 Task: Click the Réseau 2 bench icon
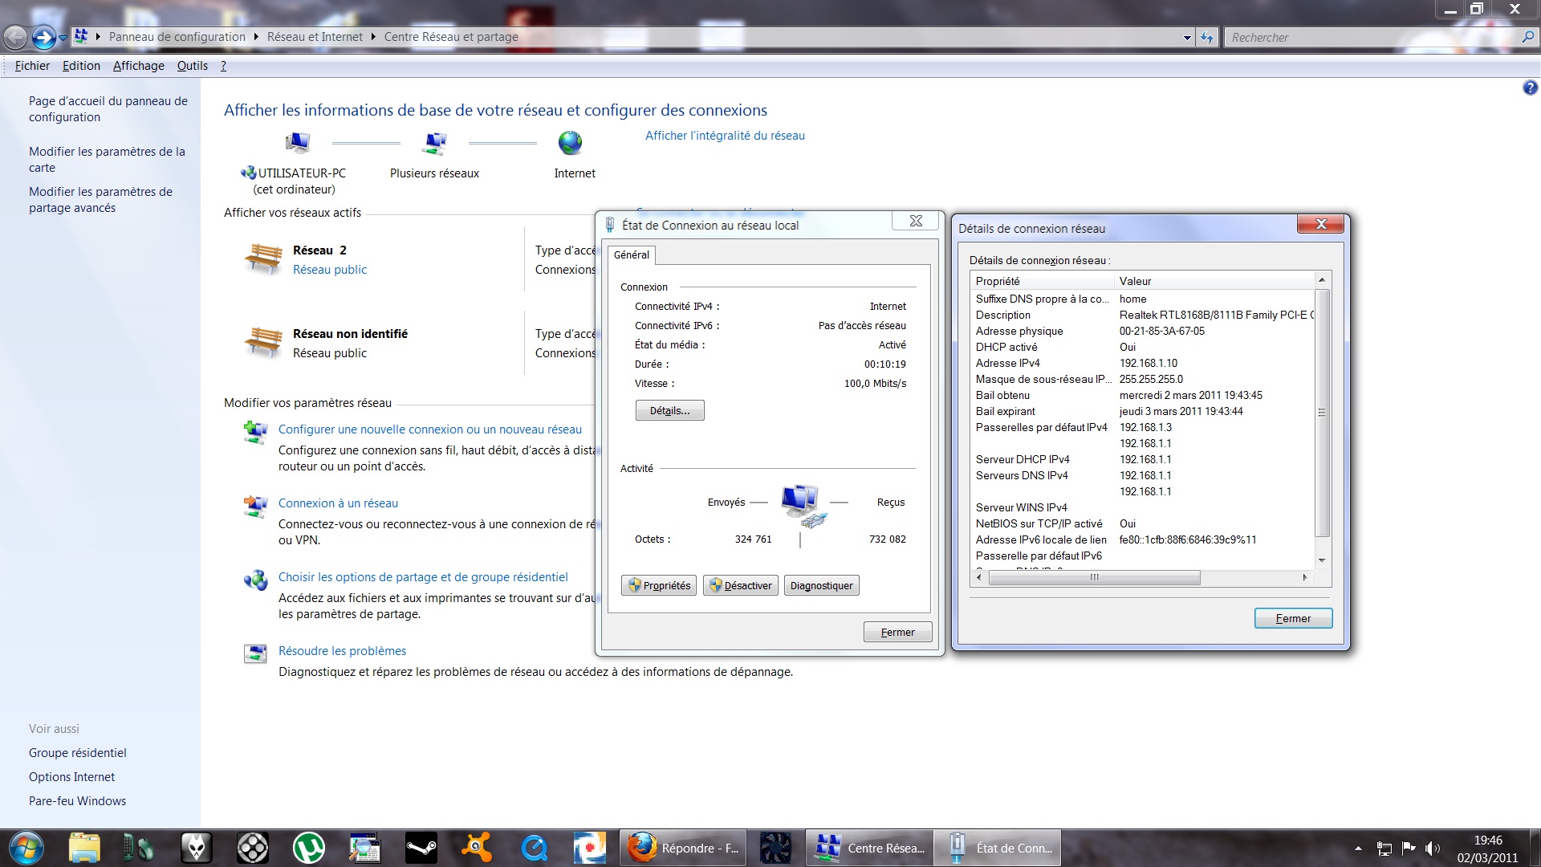pyautogui.click(x=263, y=259)
